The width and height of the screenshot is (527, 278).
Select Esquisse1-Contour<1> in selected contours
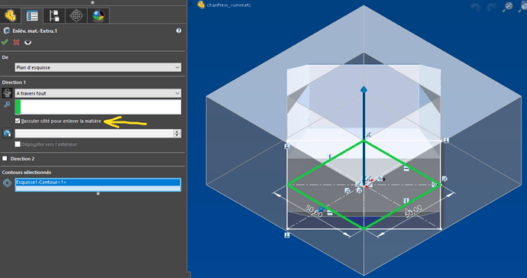98,183
